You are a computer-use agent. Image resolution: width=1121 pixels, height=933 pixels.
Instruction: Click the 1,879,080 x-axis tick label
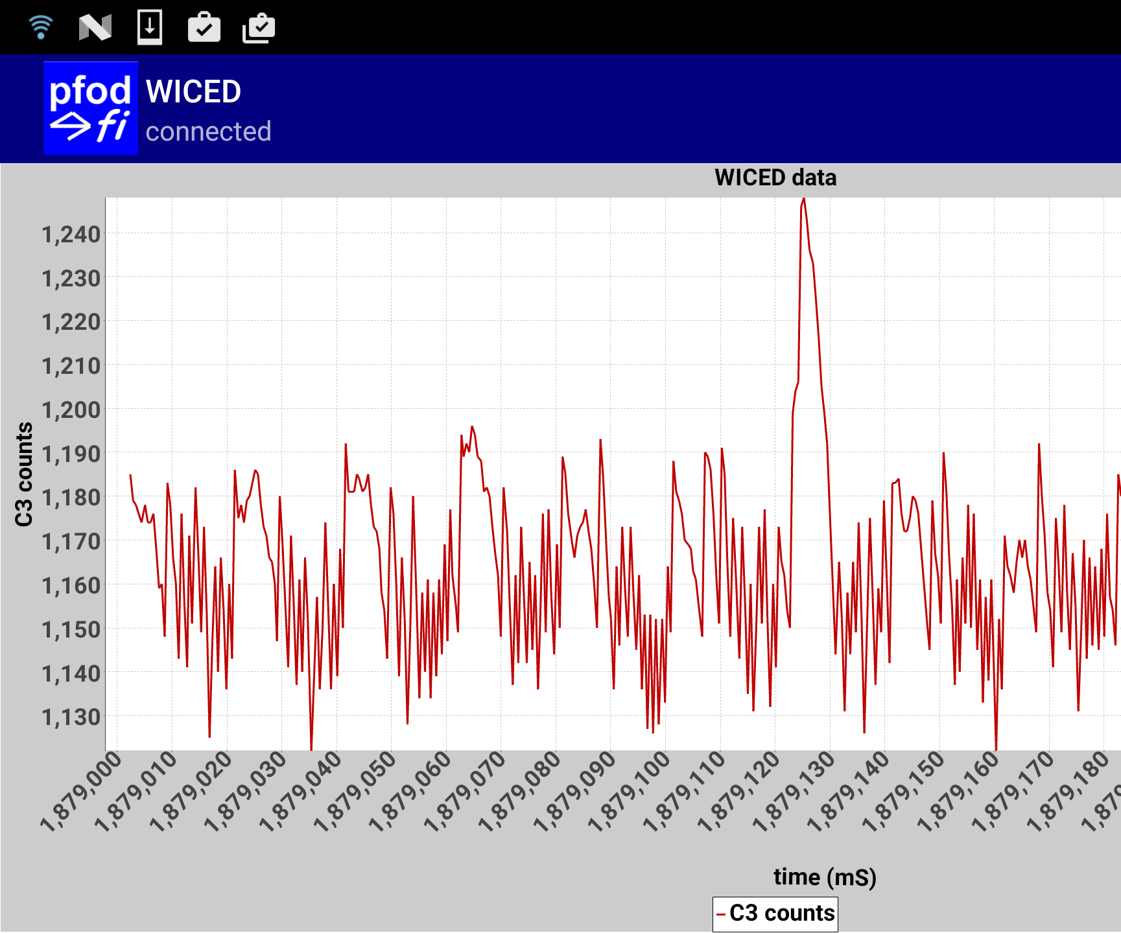click(519, 792)
